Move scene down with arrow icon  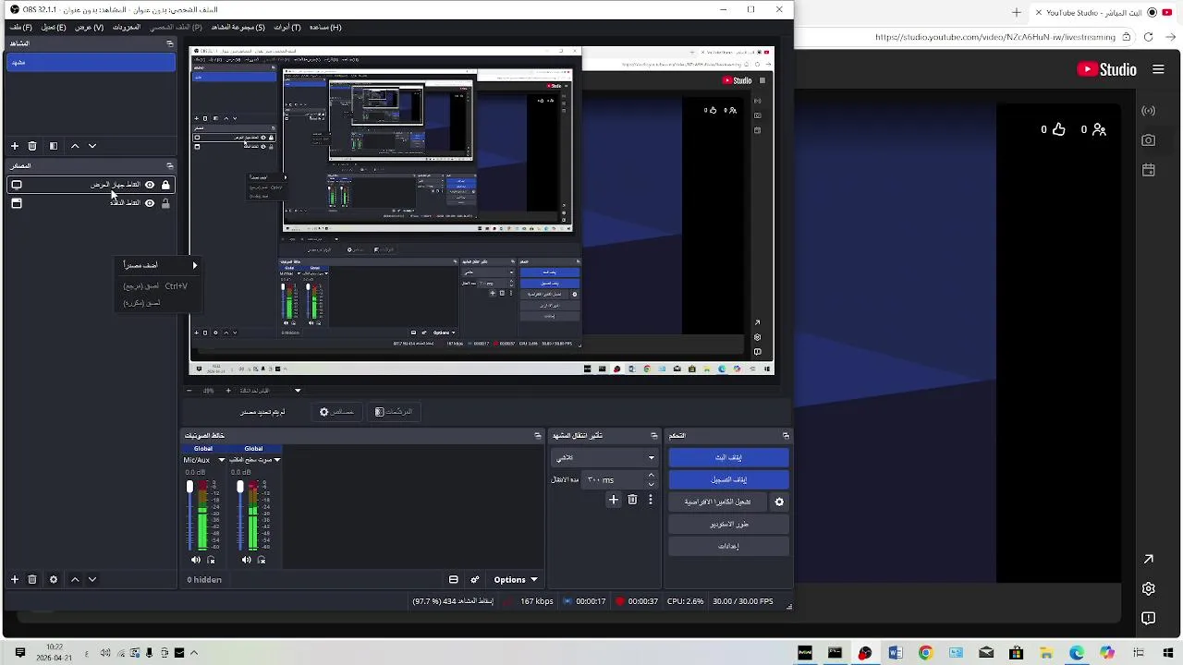(92, 146)
